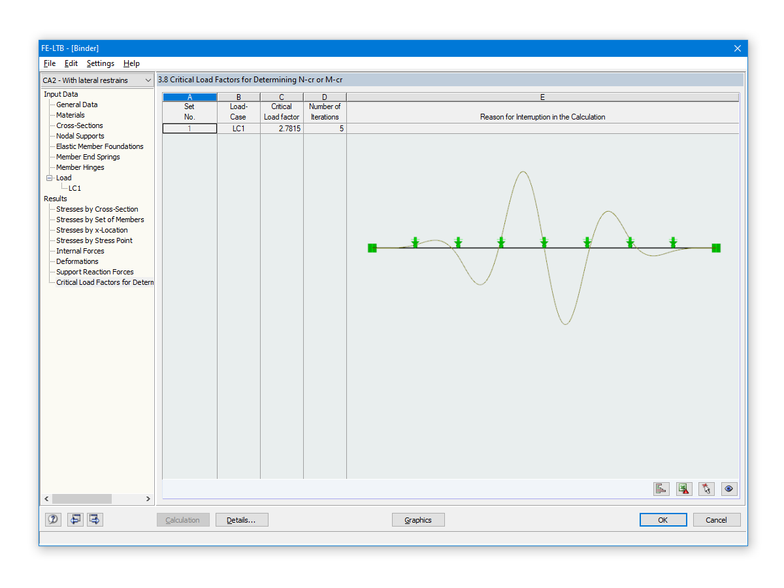Viewport: 784px width, 588px height.
Task: Click Set No. cell with value 1
Action: click(189, 129)
